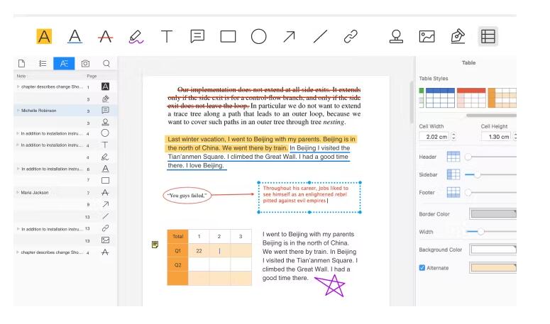Select the Strikethrough text tool
This screenshot has height=324, width=550.
[105, 36]
